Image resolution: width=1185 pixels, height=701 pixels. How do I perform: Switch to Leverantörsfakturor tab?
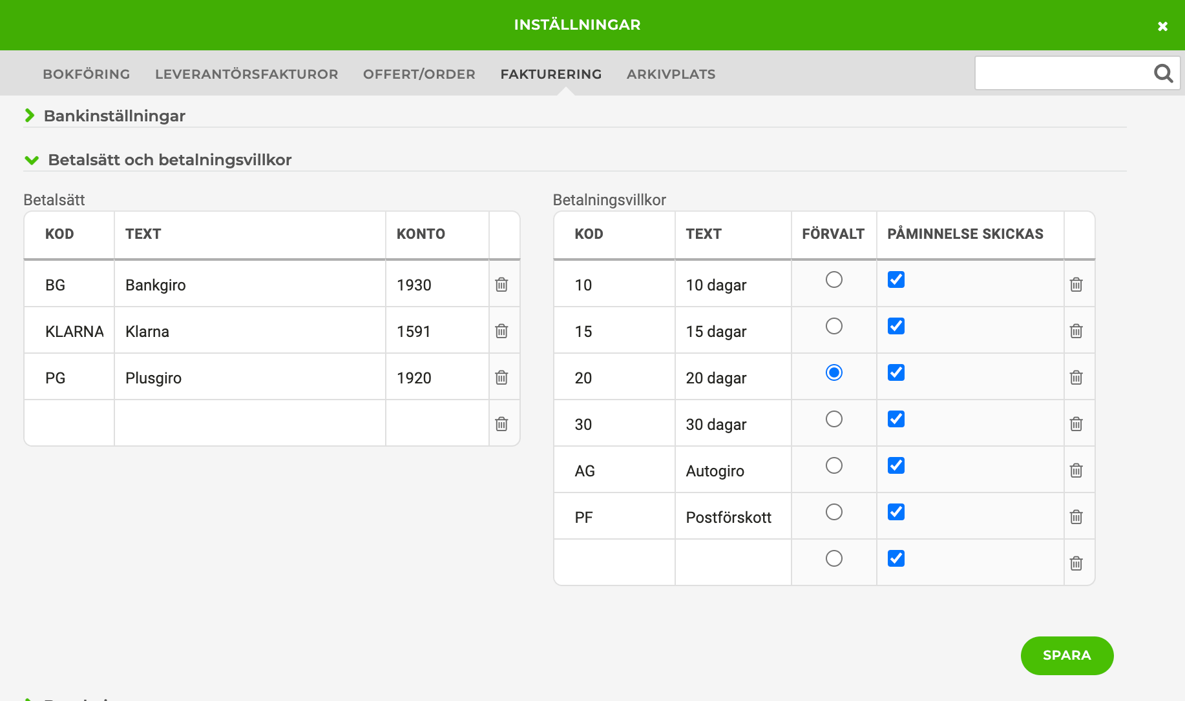click(x=246, y=74)
